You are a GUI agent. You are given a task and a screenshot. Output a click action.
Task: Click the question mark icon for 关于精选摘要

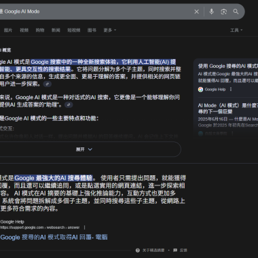138,250
